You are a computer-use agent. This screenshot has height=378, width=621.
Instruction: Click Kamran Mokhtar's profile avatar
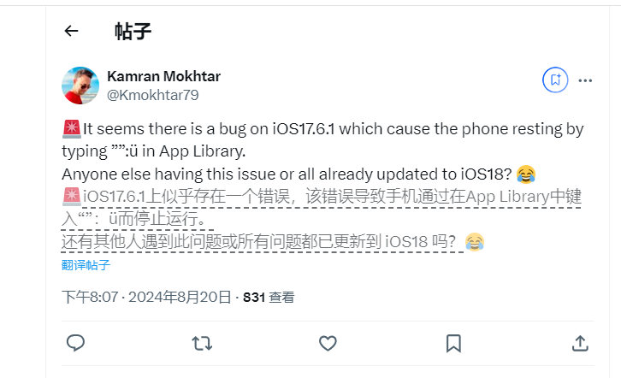[x=80, y=86]
